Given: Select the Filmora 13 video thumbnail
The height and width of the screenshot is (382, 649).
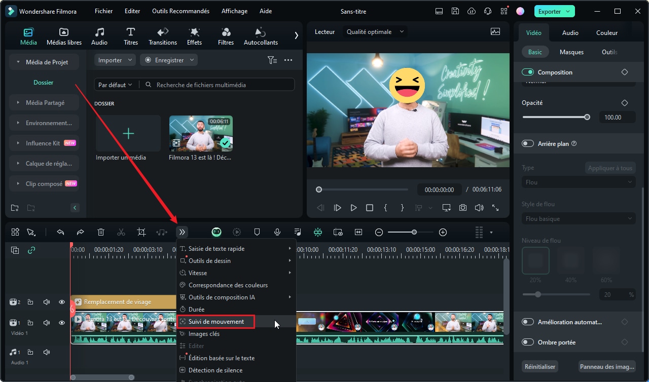Looking at the screenshot, I should pyautogui.click(x=201, y=133).
